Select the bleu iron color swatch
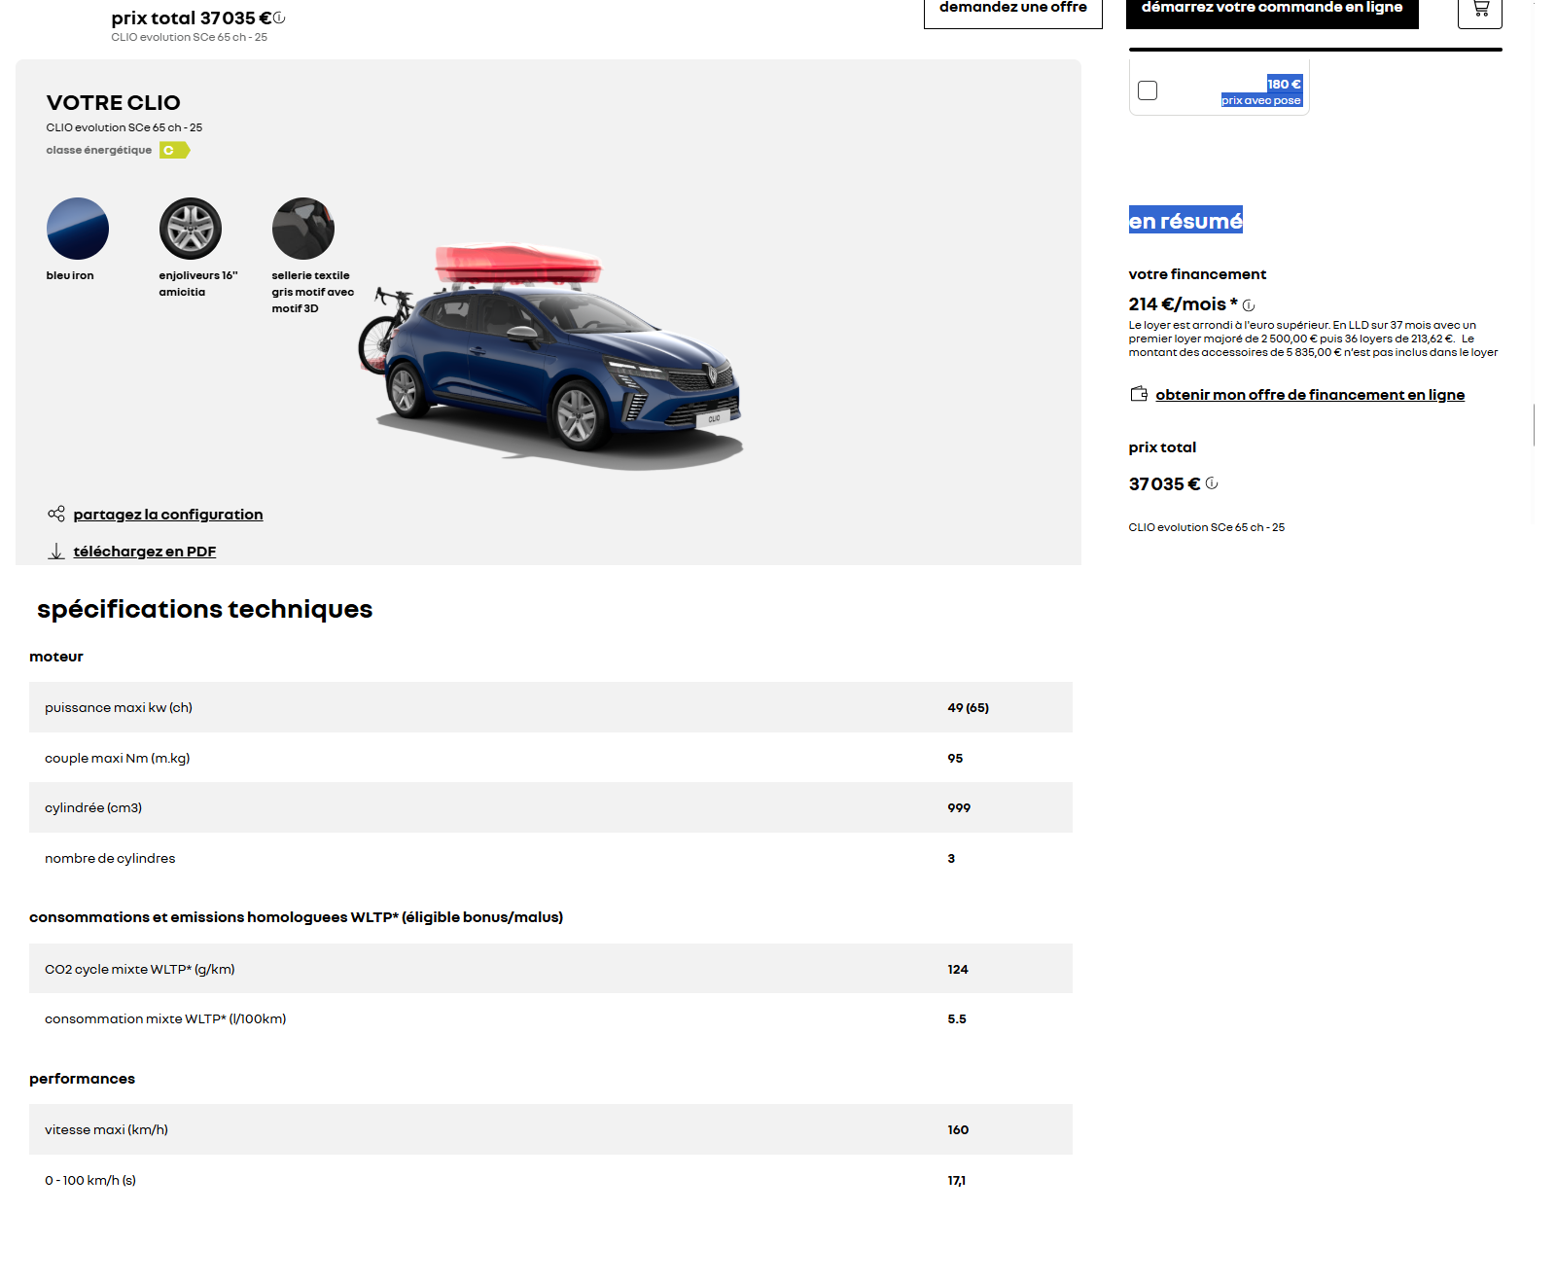 pyautogui.click(x=78, y=229)
